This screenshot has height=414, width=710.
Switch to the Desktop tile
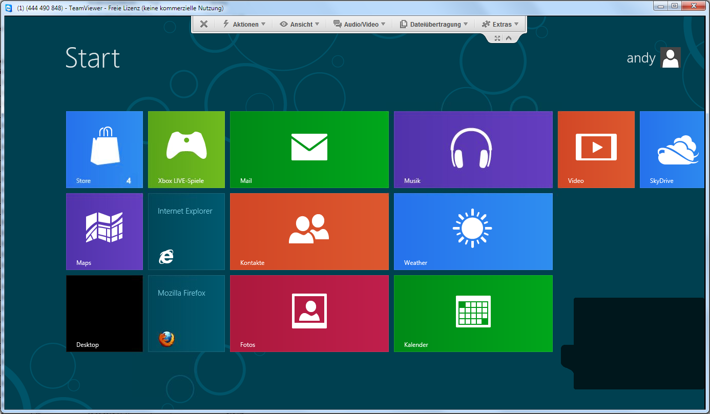click(105, 314)
